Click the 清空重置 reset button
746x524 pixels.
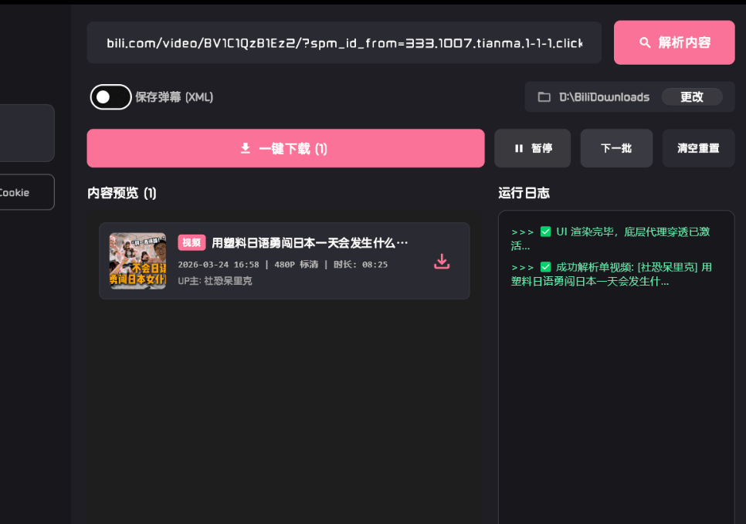pos(697,148)
